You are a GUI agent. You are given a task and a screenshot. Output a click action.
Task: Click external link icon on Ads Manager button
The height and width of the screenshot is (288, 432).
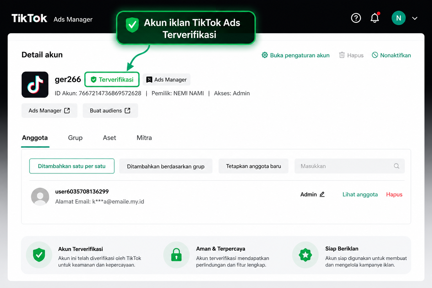(67, 111)
